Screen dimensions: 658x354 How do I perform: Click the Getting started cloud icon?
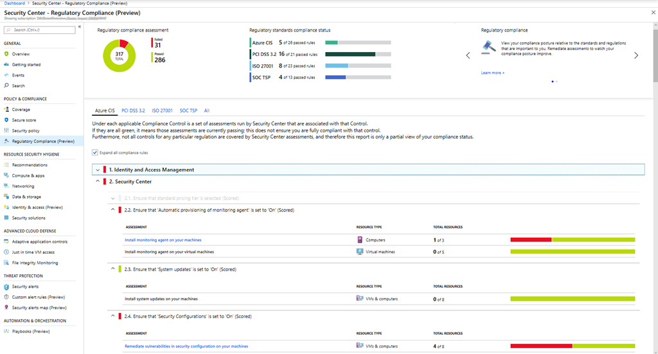6,65
